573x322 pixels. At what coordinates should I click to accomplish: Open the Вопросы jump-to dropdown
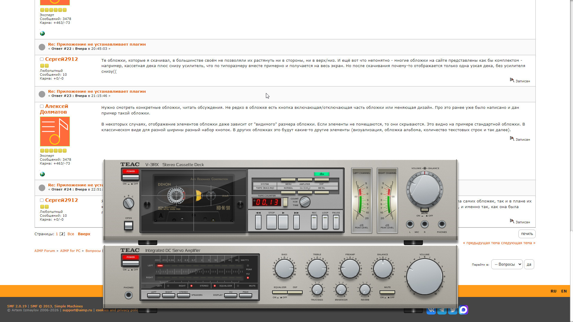507,264
